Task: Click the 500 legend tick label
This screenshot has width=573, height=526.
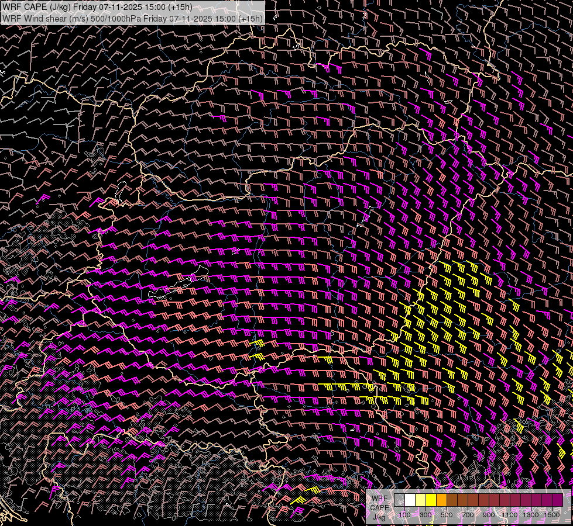Action: point(447,515)
